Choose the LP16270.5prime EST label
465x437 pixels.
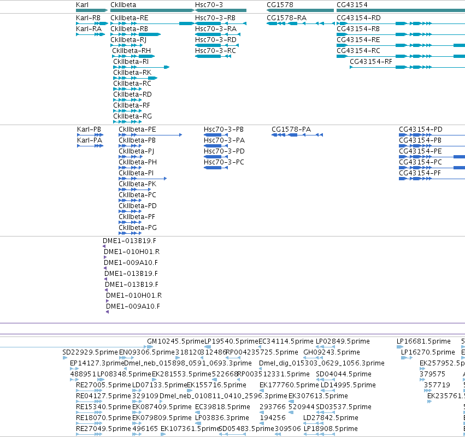[x=428, y=352]
